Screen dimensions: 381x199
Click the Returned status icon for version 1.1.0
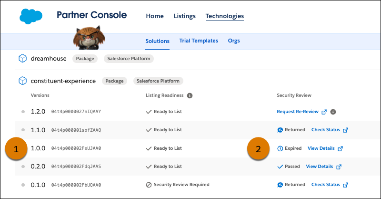(280, 130)
